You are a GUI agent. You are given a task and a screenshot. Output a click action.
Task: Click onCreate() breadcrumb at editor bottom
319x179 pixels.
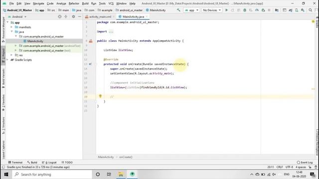click(126, 157)
